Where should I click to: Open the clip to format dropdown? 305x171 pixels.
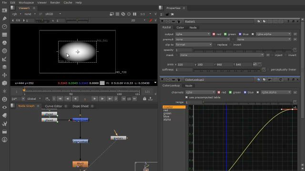[x=193, y=45]
